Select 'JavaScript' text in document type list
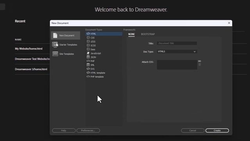Screen dimensions: 250x141 [x=96, y=53]
